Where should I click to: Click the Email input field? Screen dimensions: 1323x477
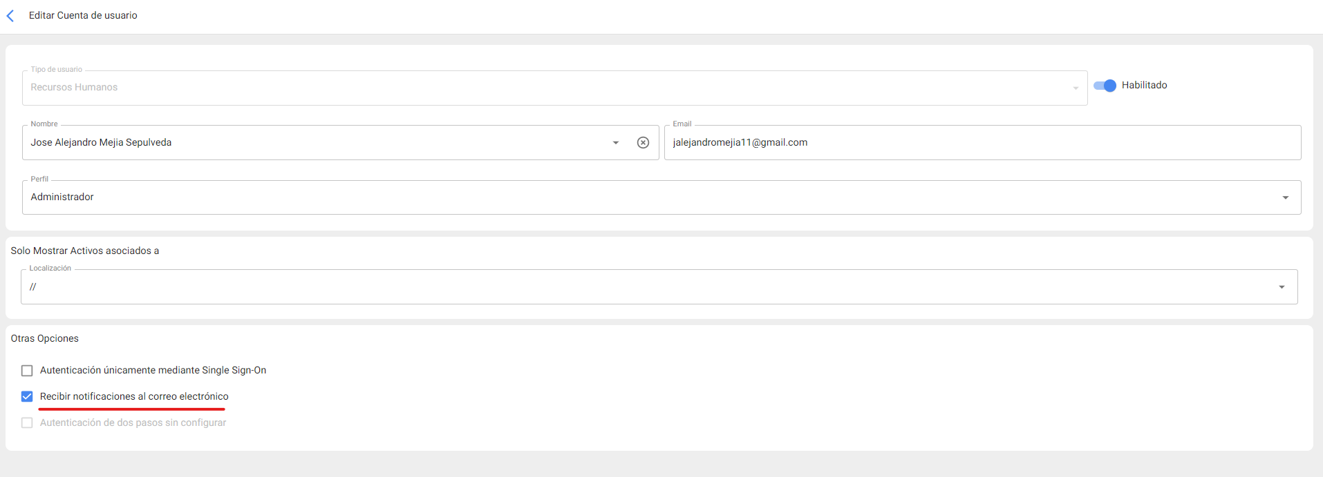[982, 143]
